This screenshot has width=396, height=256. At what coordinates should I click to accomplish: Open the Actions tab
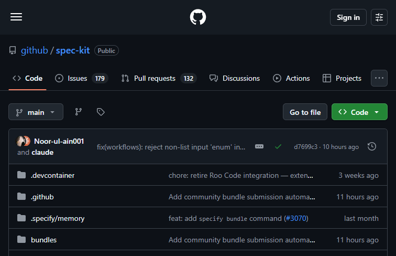tap(291, 78)
